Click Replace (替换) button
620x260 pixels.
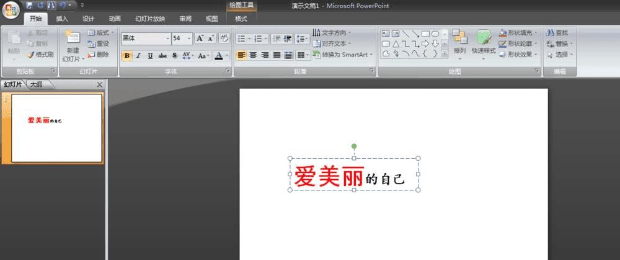[x=559, y=43]
